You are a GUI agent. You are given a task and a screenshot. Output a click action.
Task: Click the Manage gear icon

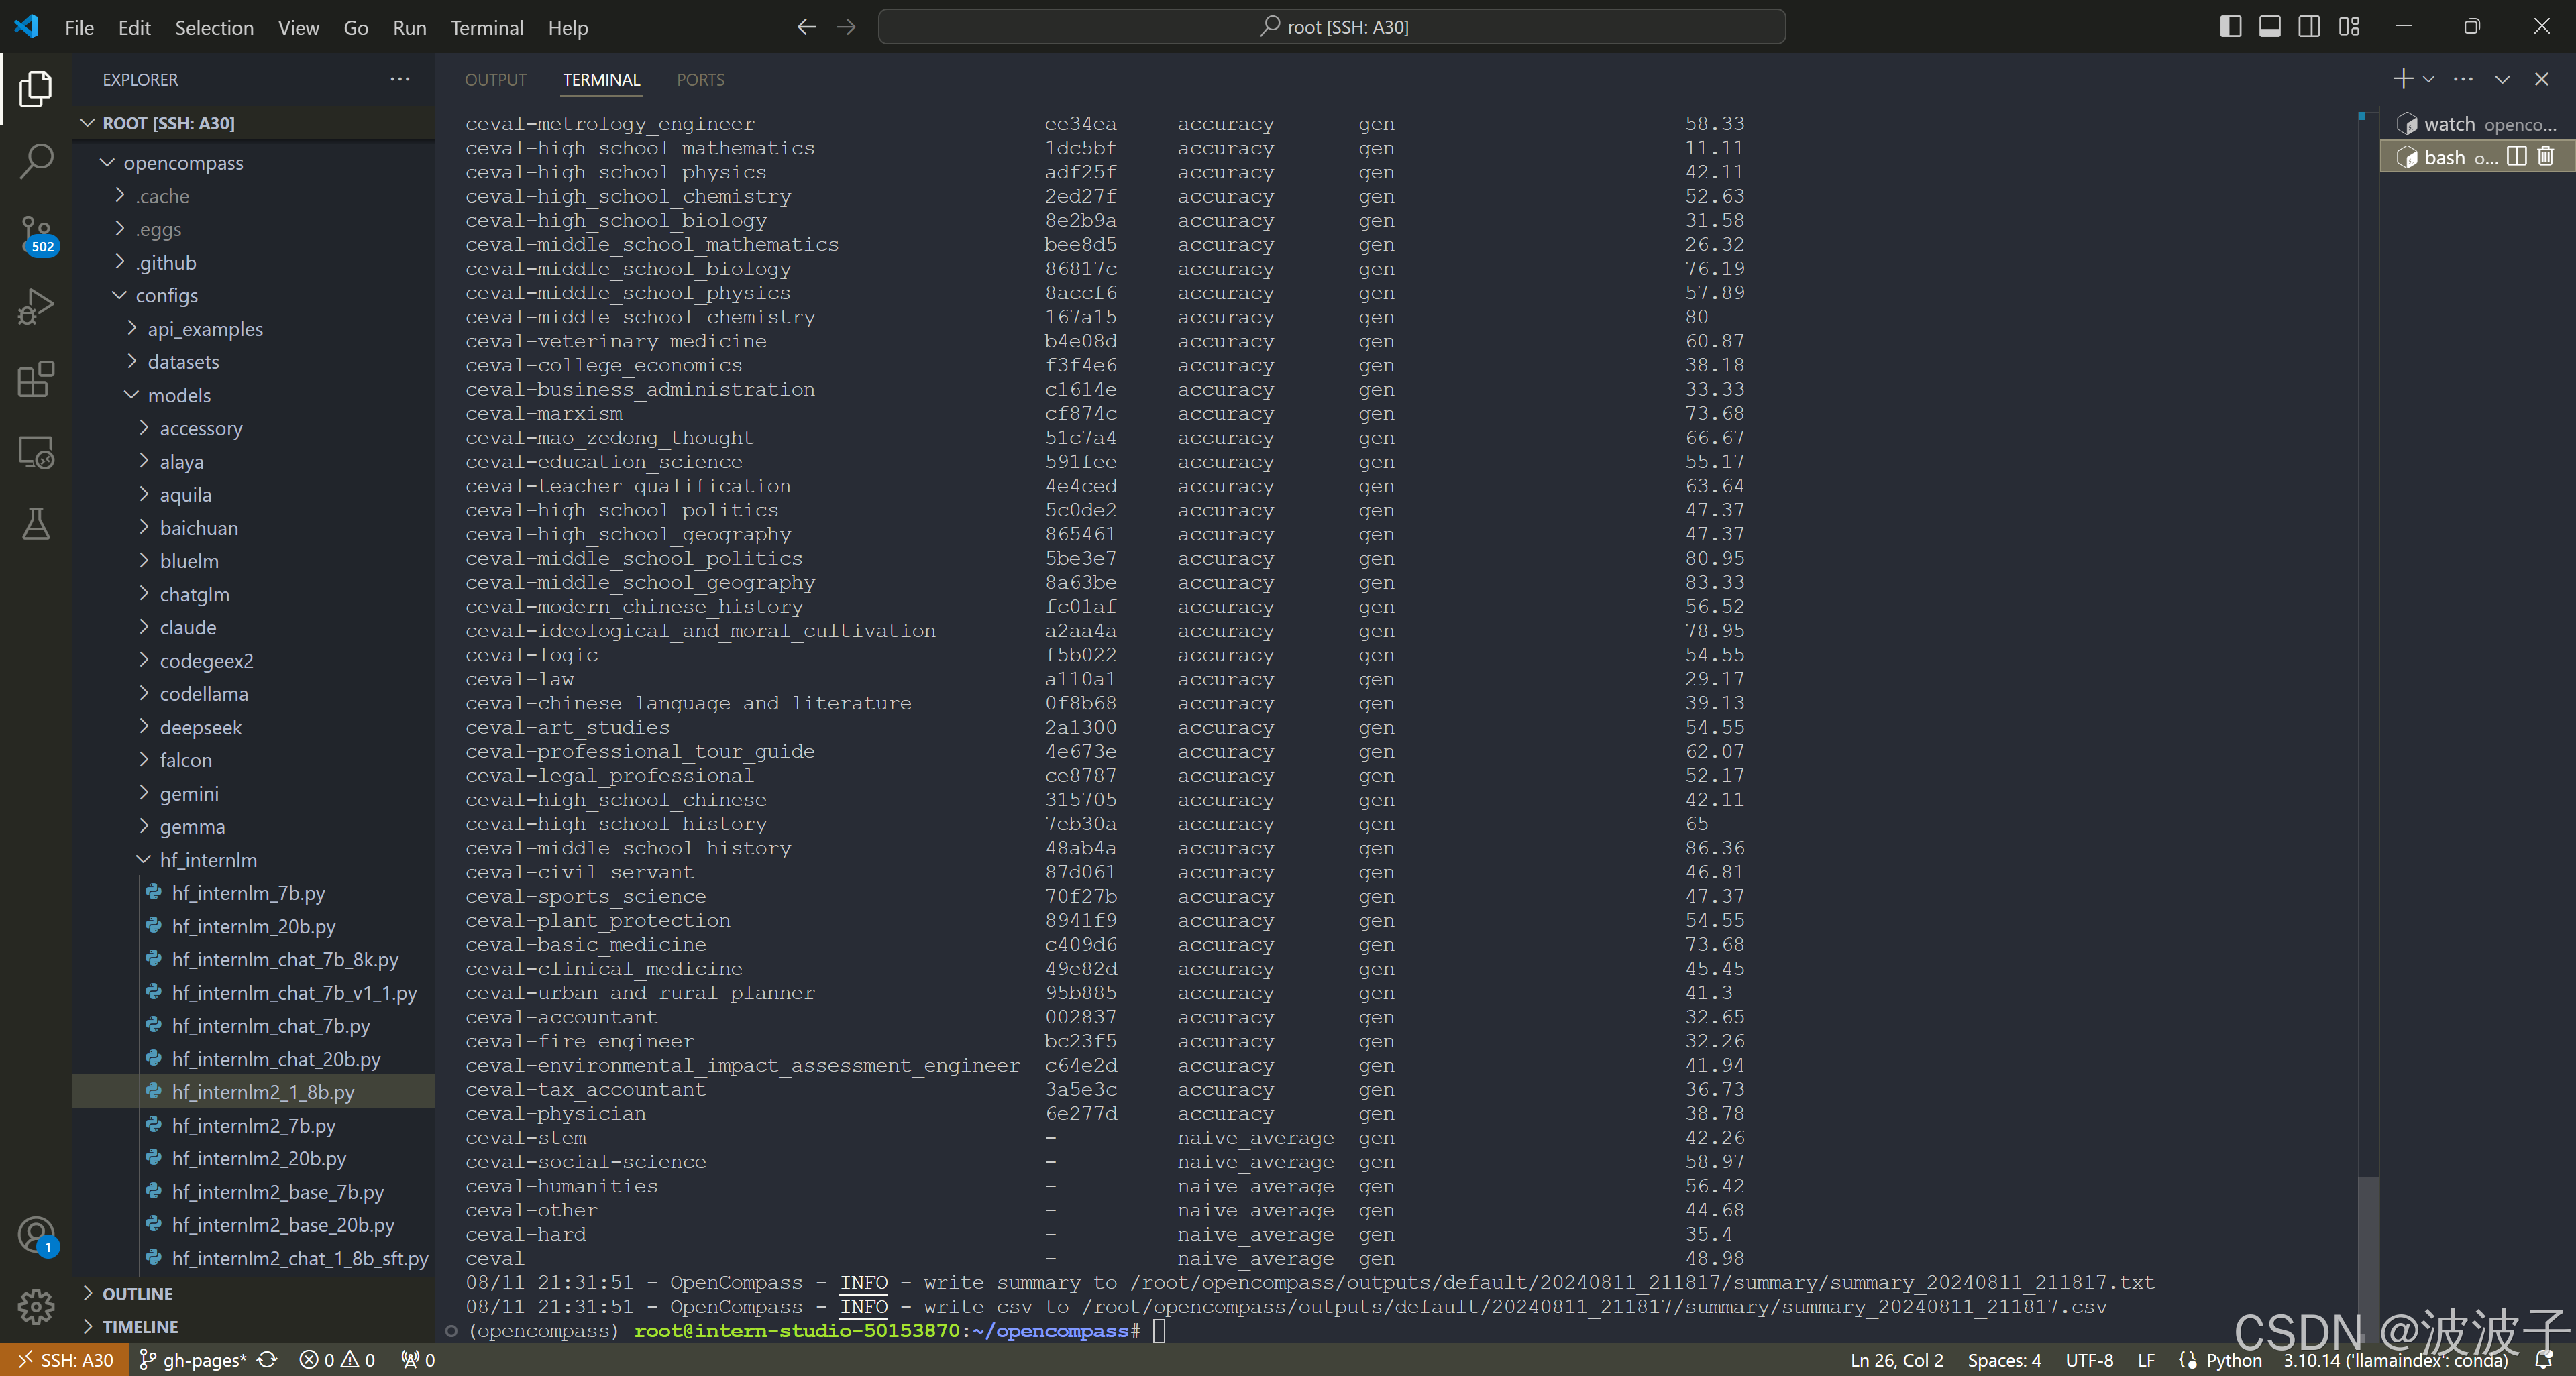36,1305
